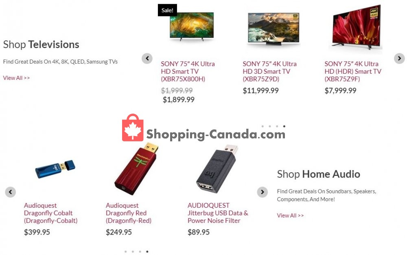Open SONY 75" HDR Smart TV XBR75Z9F link

[x=353, y=71]
